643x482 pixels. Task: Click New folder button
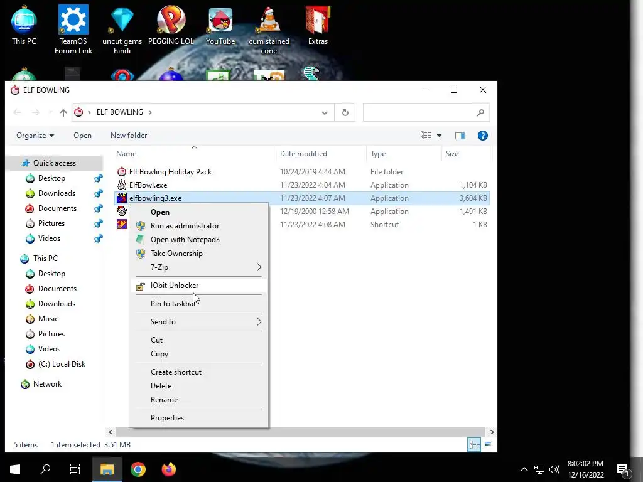pos(129,136)
